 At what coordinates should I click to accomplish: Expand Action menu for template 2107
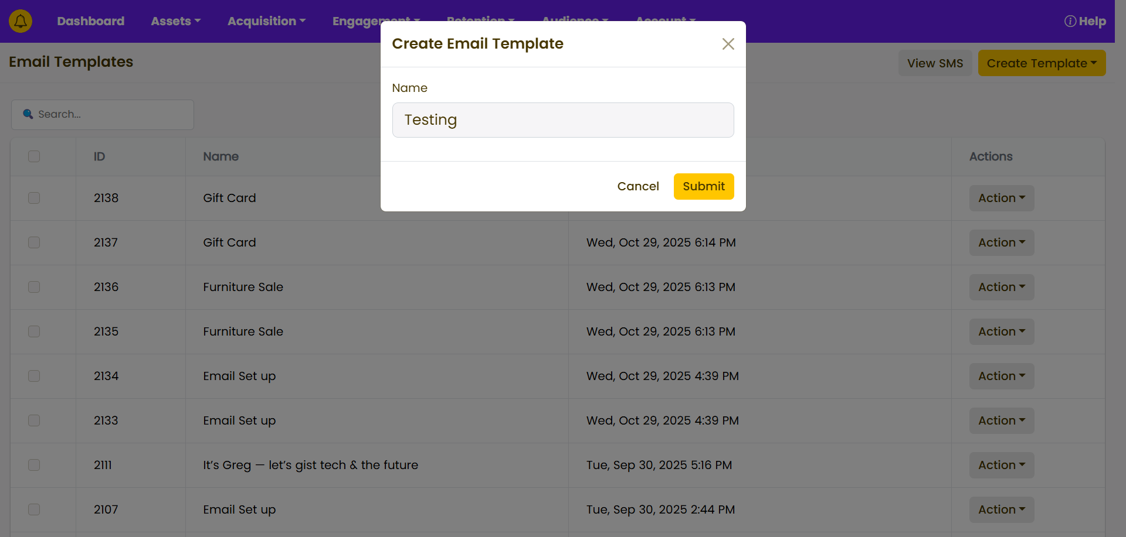tap(1001, 509)
